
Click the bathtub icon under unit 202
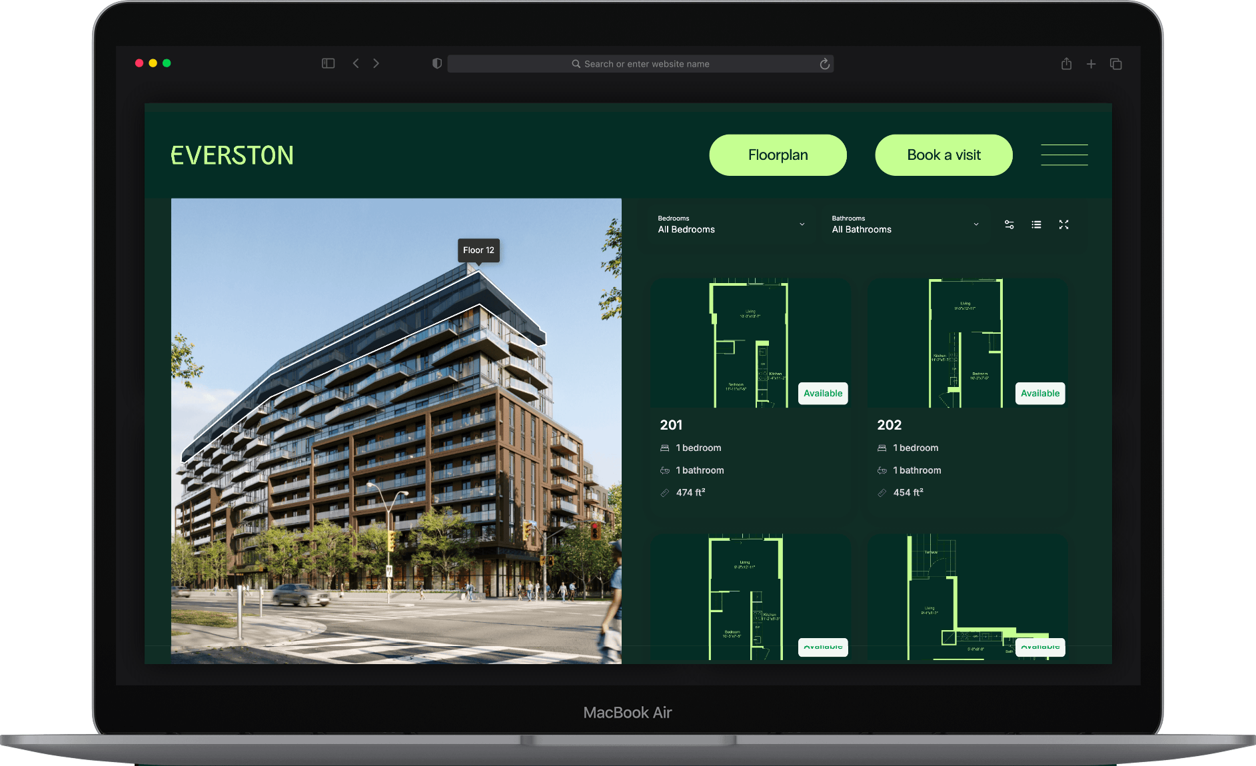pyautogui.click(x=882, y=470)
